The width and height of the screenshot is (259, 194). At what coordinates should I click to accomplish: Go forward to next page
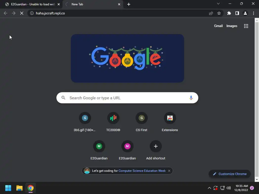[14, 13]
